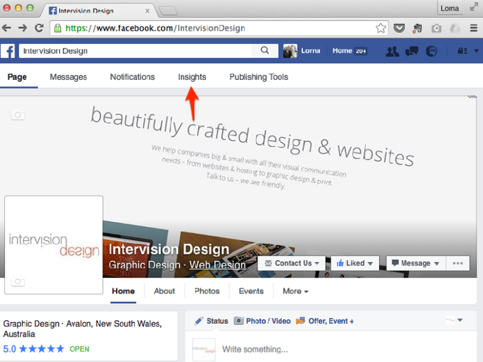Click the camera extension icon in toolbar
This screenshot has width=483, height=362.
click(436, 29)
